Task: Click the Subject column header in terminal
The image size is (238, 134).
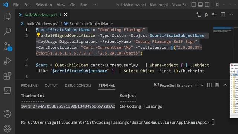Action: (128, 96)
